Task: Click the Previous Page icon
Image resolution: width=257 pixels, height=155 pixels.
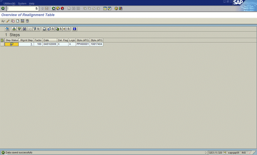Action: click(x=89, y=8)
